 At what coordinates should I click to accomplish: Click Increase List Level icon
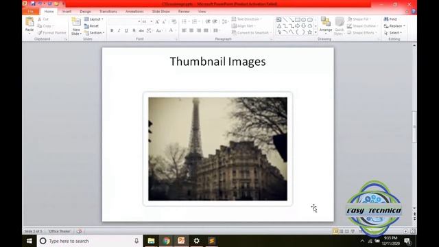215,21
